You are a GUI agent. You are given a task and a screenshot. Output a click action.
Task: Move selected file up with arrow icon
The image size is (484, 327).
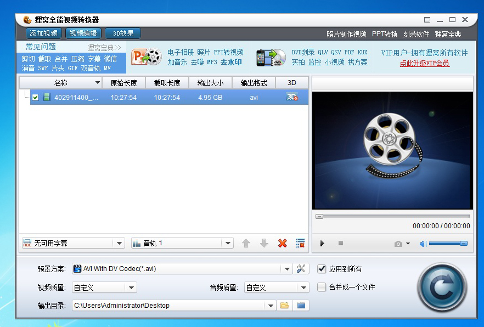click(246, 244)
